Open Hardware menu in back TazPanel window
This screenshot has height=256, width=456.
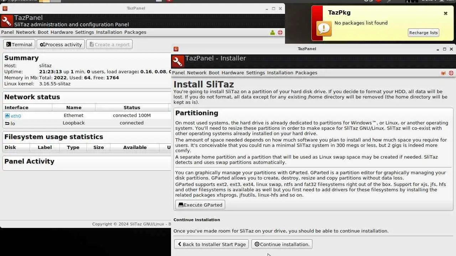[x=62, y=32]
